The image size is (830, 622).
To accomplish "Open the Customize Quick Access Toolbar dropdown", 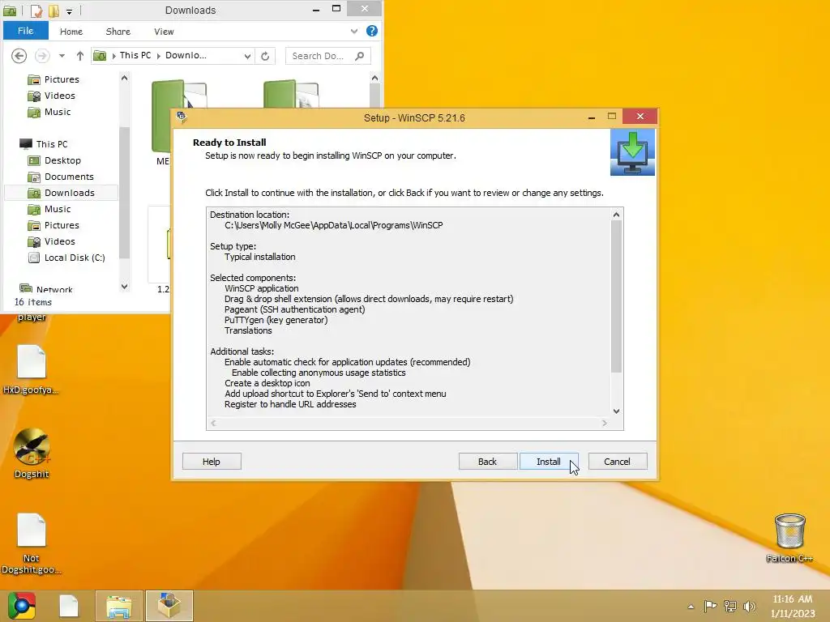I will [x=70, y=11].
